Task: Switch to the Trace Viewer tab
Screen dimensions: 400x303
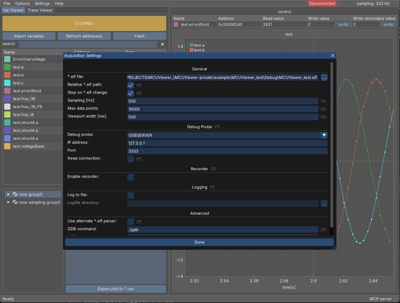Action: 40,10
